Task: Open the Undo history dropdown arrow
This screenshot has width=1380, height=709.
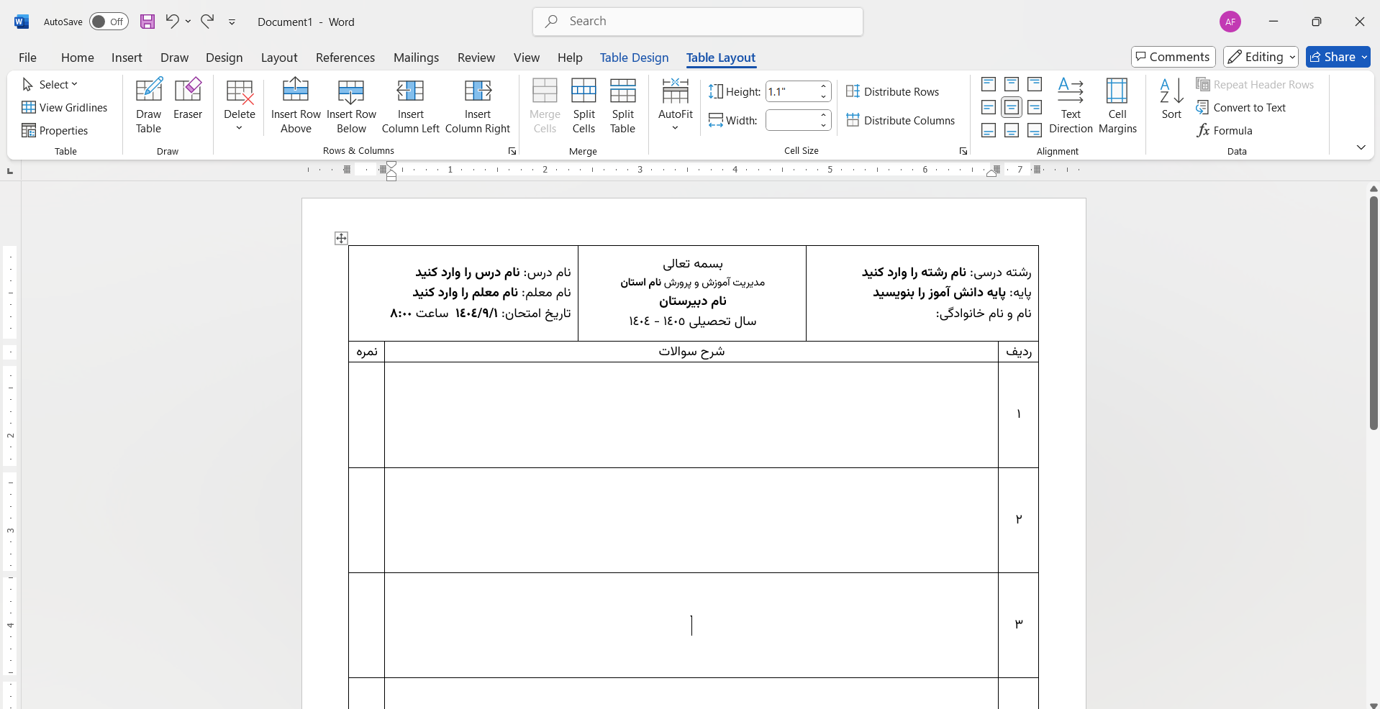Action: (x=189, y=22)
